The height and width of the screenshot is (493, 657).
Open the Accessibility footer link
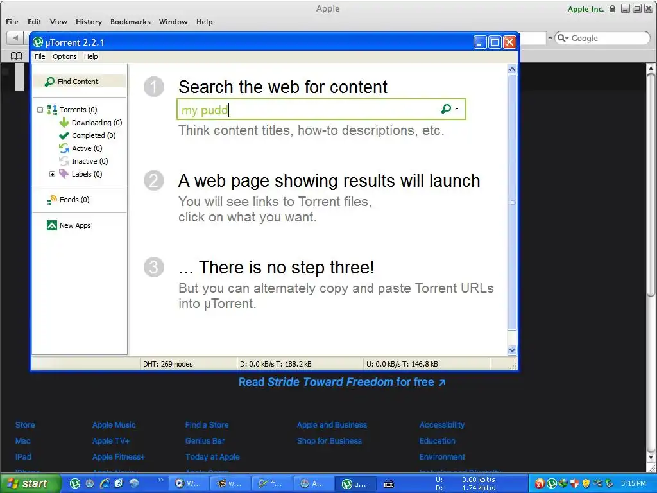click(x=442, y=425)
